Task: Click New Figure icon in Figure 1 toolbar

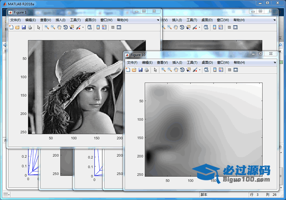Action: point(11,28)
